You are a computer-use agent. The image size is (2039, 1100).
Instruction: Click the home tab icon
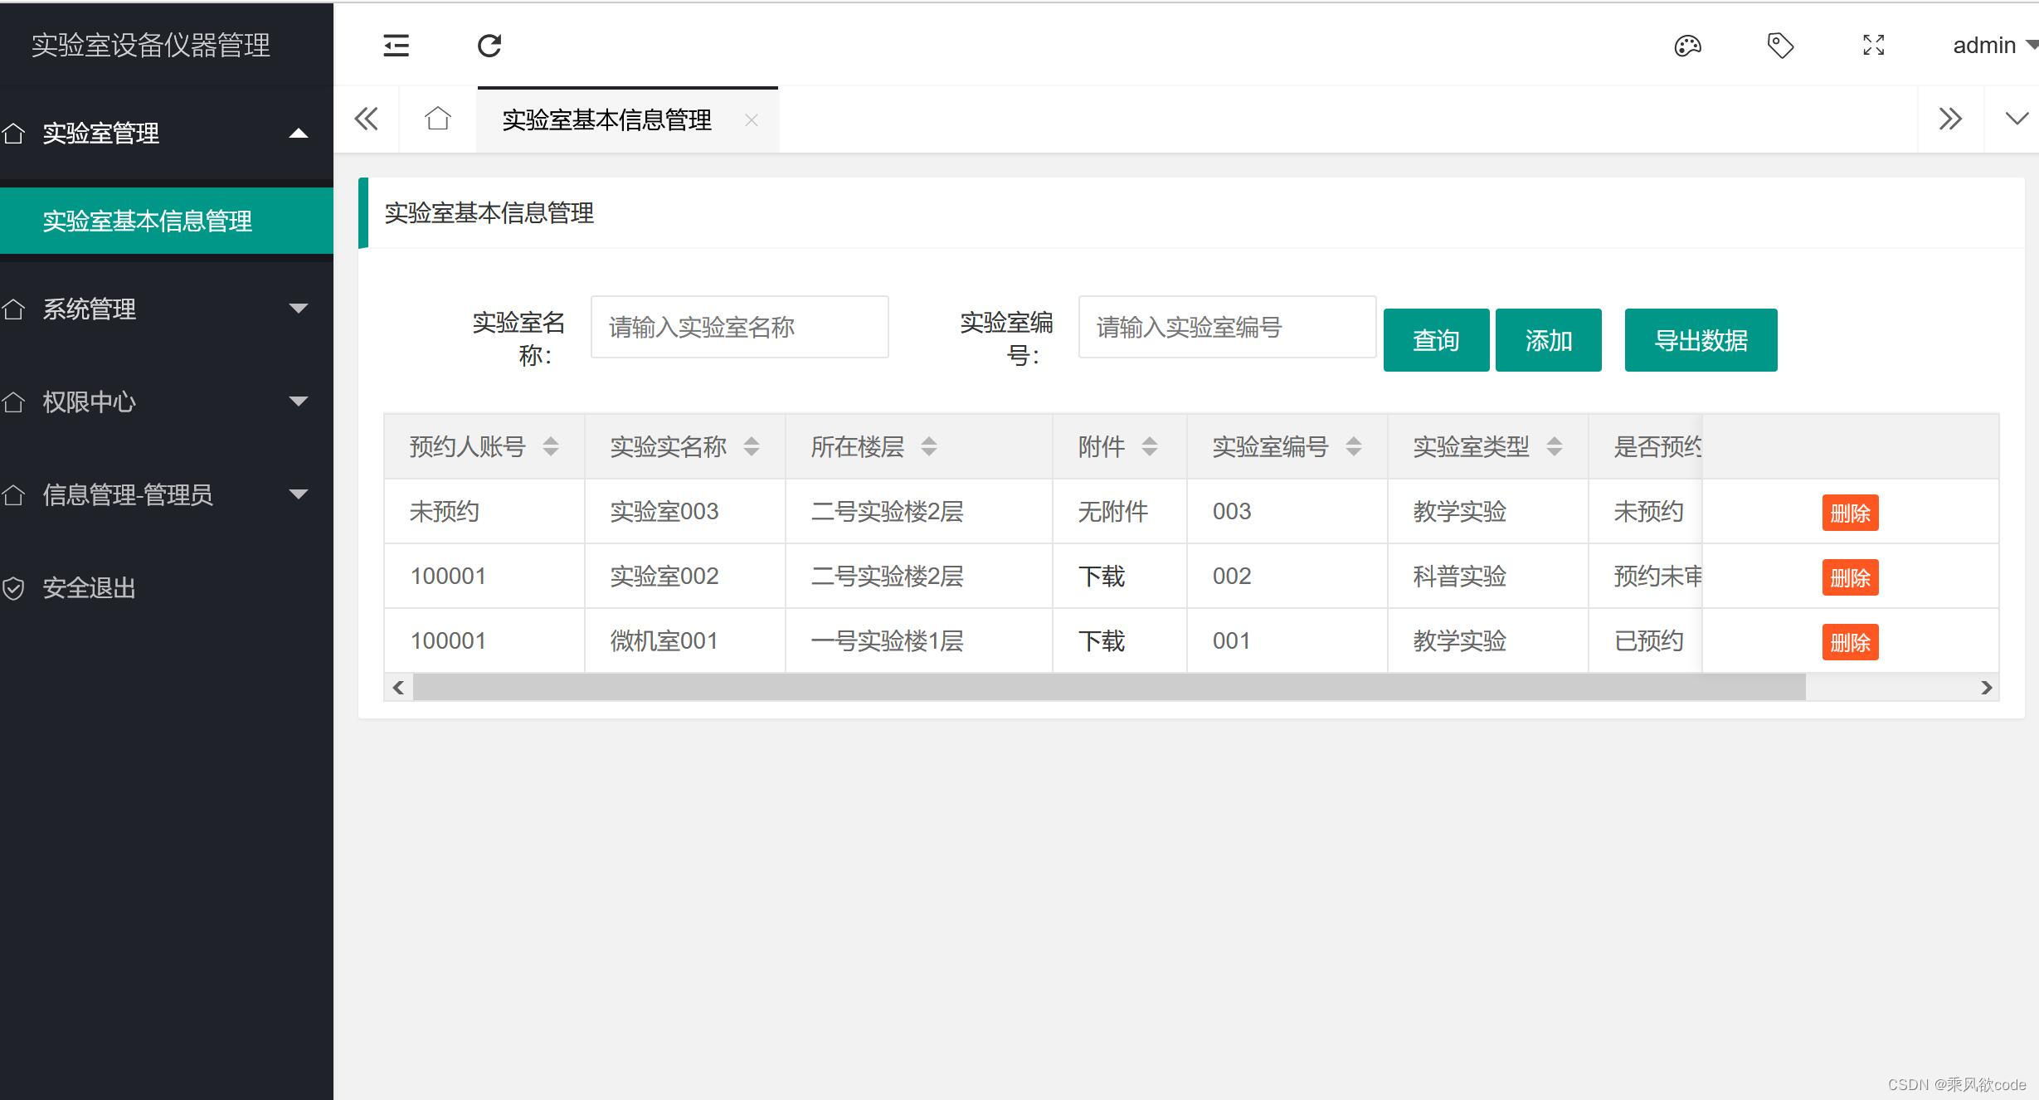coord(436,119)
